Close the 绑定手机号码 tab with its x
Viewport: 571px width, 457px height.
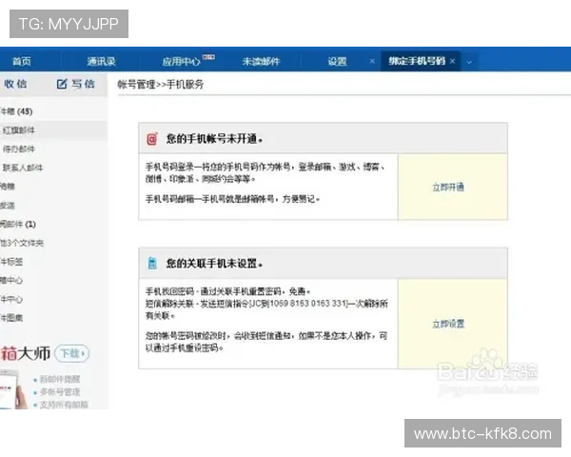pos(452,61)
